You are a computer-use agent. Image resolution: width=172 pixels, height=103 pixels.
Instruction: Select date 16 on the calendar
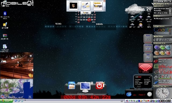[x=78, y=17]
